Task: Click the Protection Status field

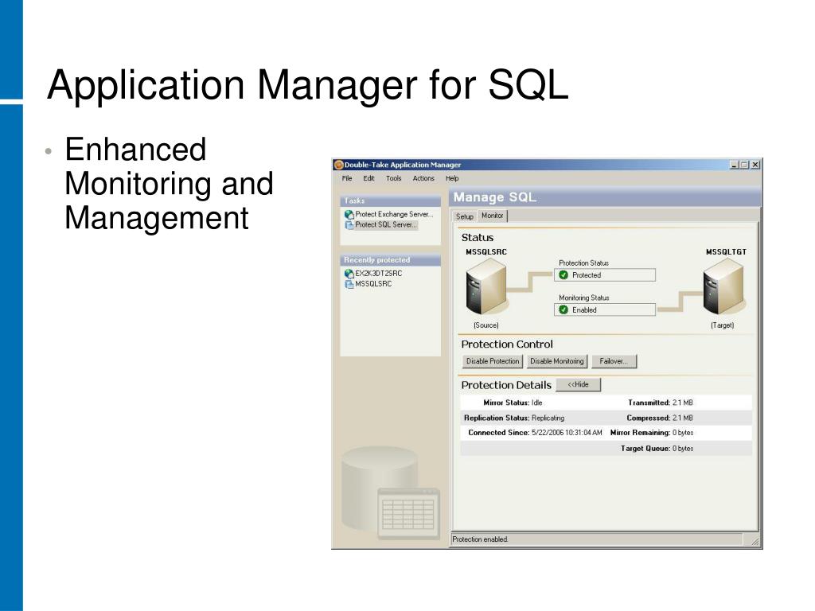Action: point(605,274)
